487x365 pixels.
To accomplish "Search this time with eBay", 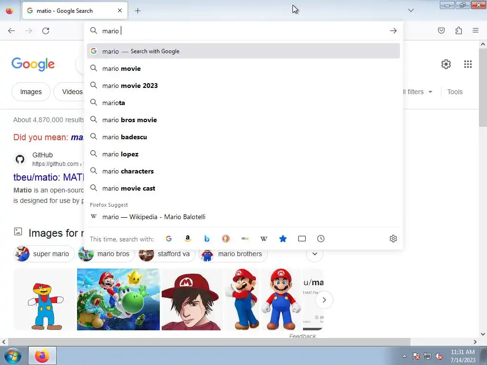I will click(x=245, y=239).
